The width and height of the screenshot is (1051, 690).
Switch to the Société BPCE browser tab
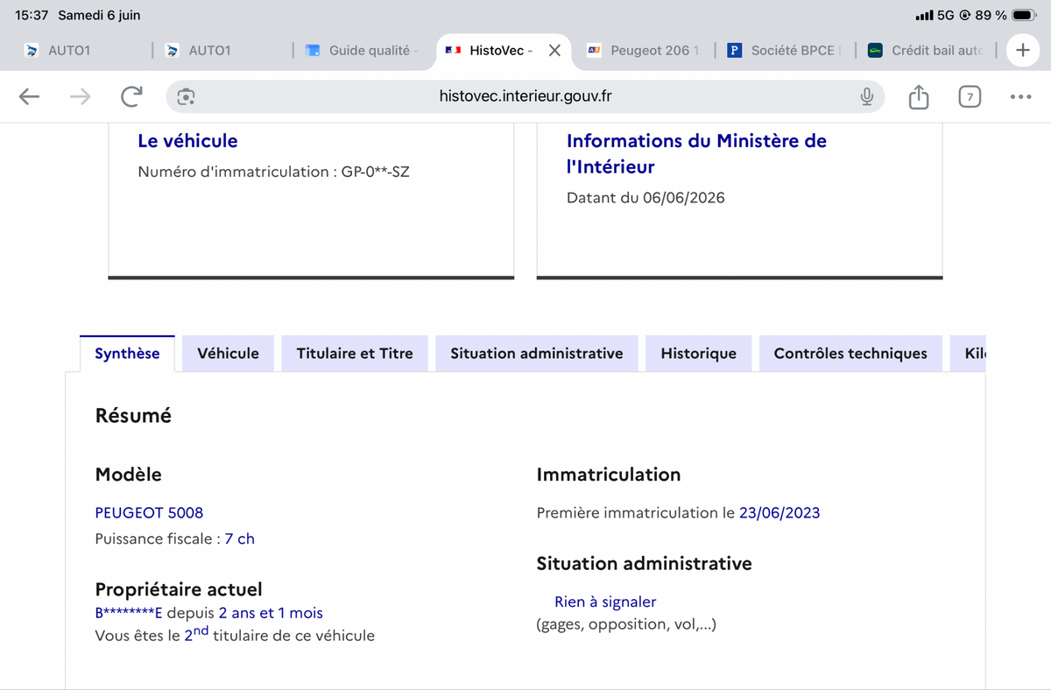coord(785,51)
